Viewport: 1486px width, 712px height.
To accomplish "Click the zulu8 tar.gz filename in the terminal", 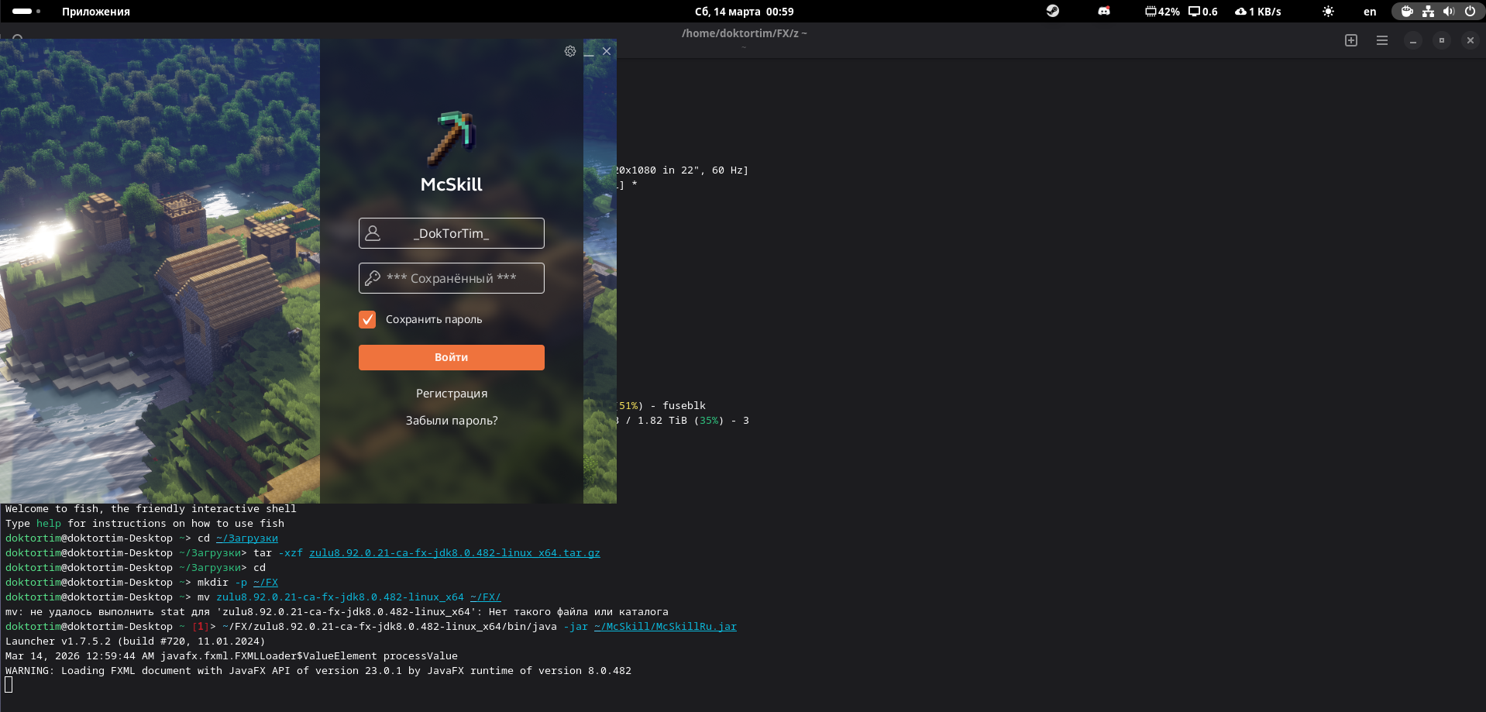I will coord(455,553).
